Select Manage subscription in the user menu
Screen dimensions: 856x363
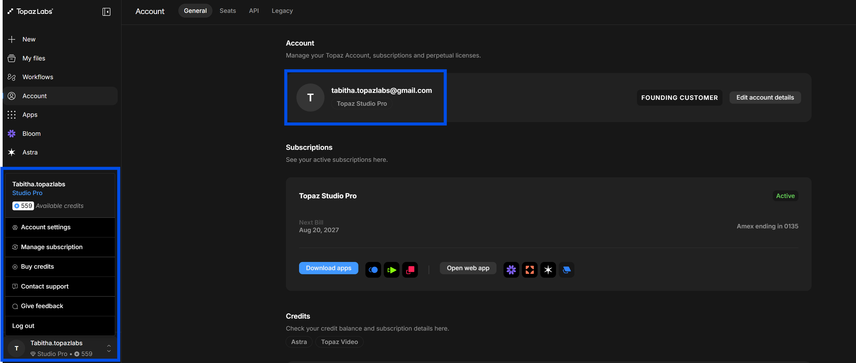coord(60,247)
